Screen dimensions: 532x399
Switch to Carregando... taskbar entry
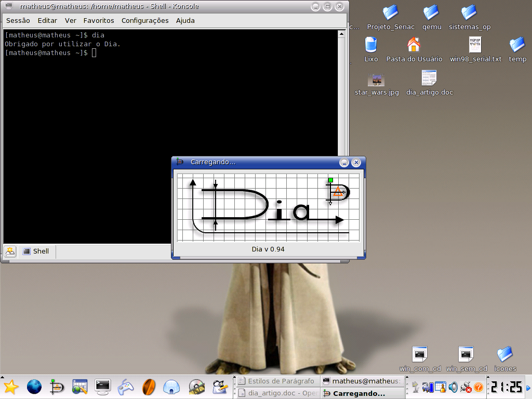362,393
